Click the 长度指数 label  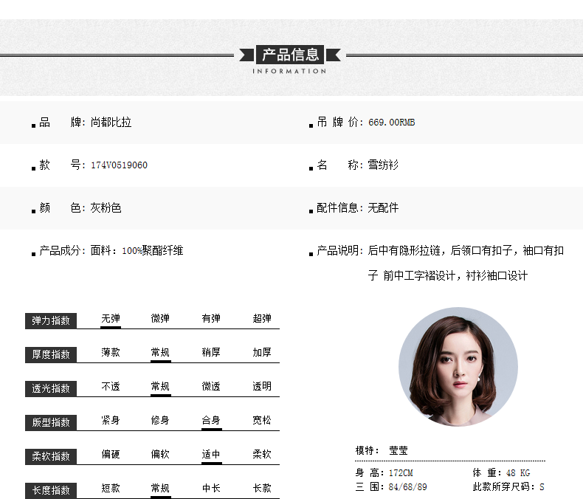pos(51,490)
